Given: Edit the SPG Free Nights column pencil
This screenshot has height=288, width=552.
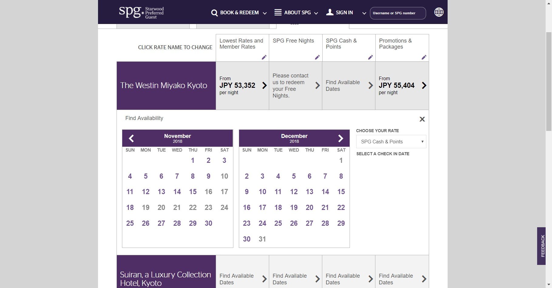Looking at the screenshot, I should pos(317,57).
